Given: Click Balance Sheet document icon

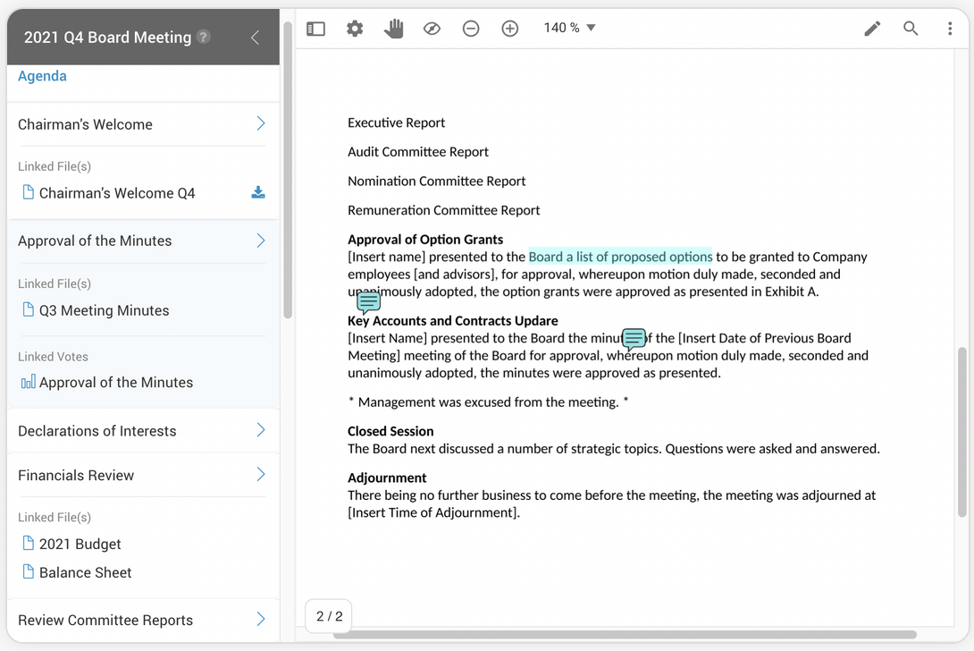Looking at the screenshot, I should point(28,571).
